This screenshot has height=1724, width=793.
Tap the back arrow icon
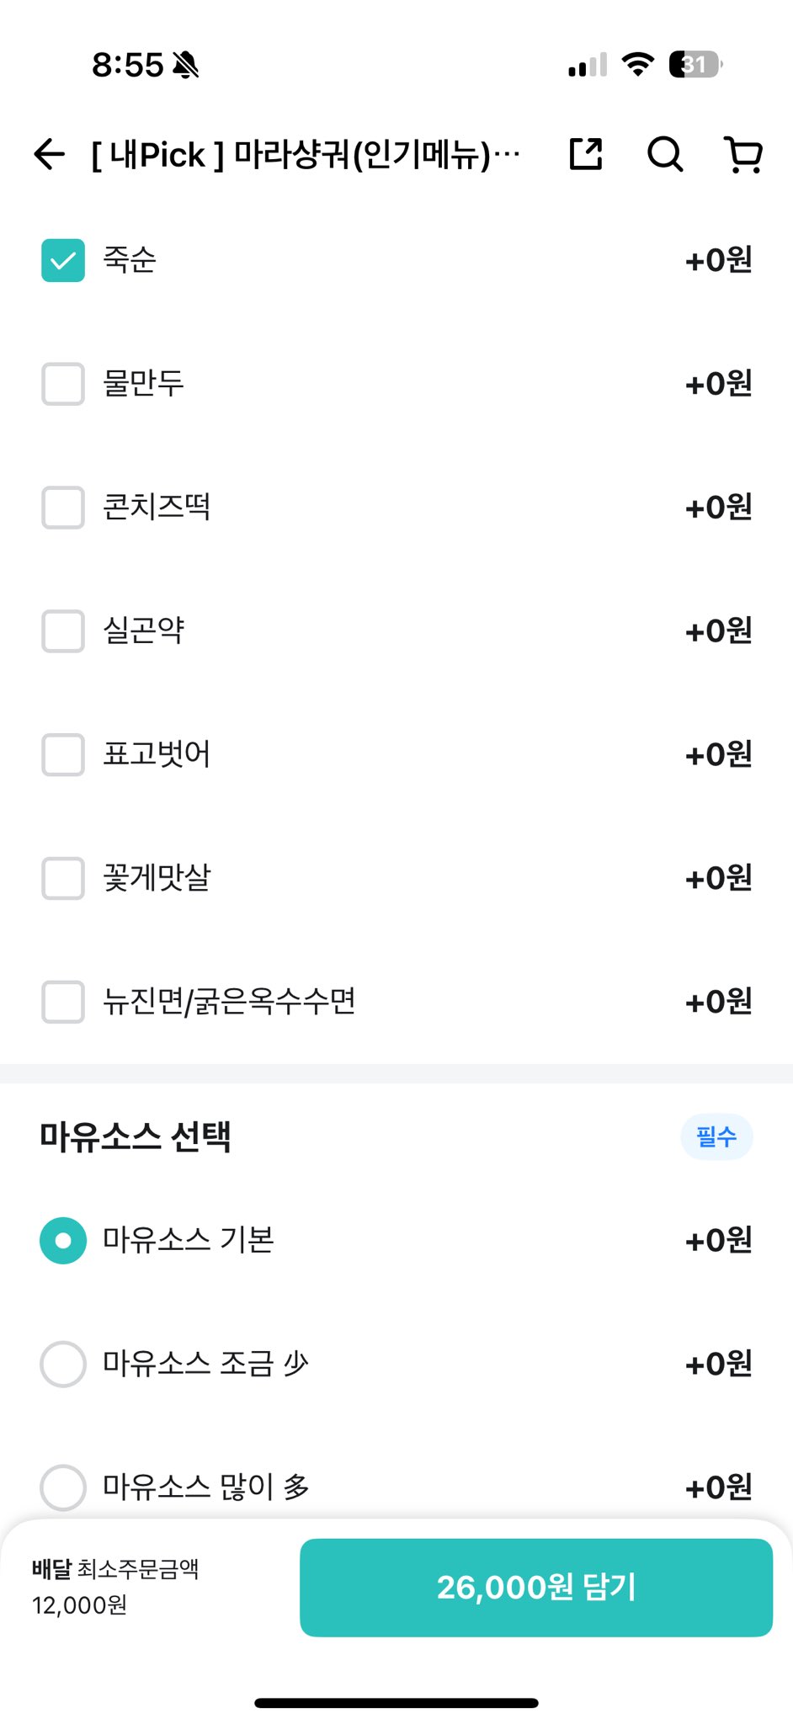click(50, 154)
